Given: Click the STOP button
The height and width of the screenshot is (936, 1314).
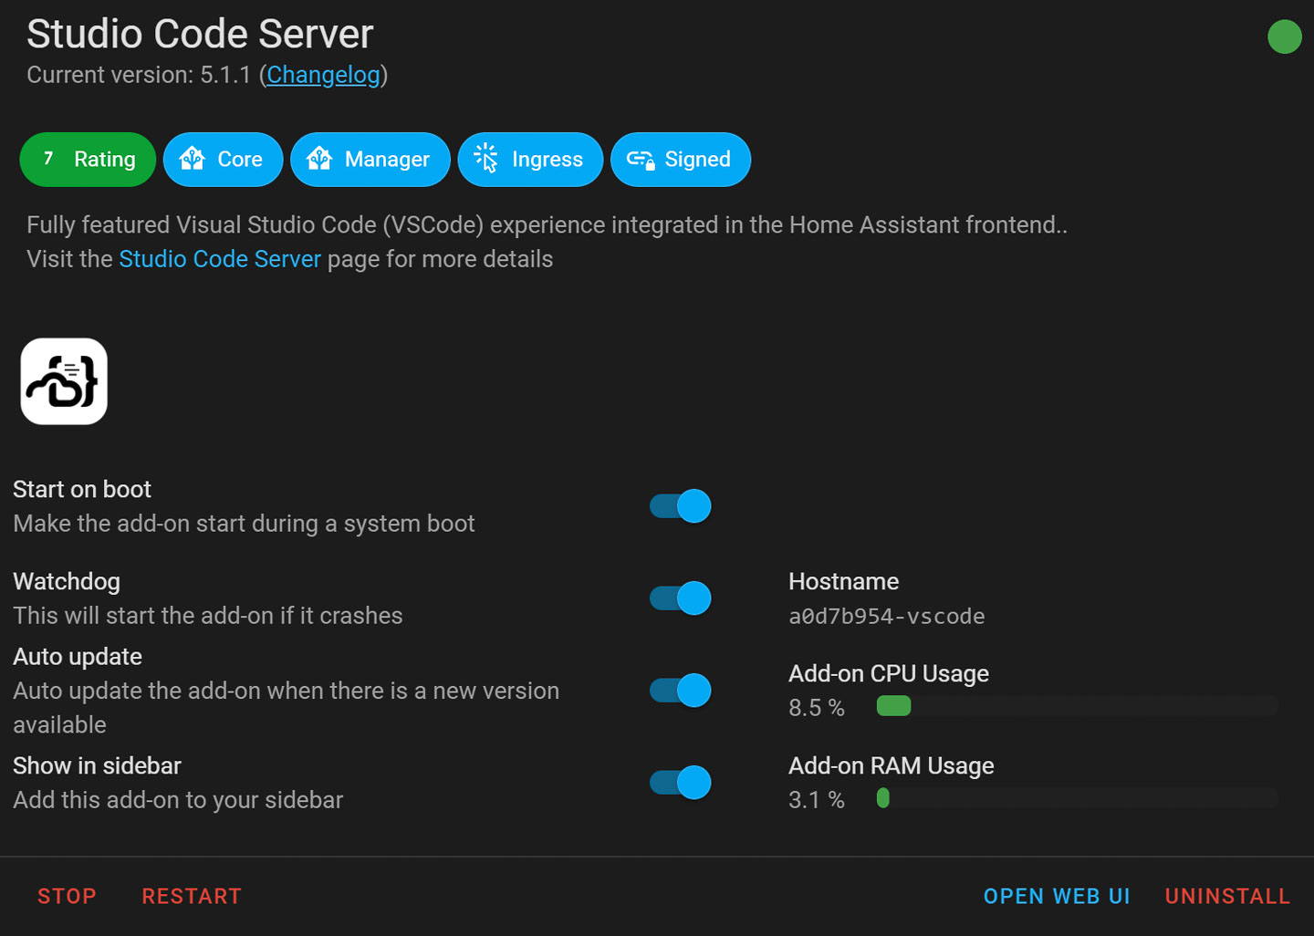Looking at the screenshot, I should 67,896.
